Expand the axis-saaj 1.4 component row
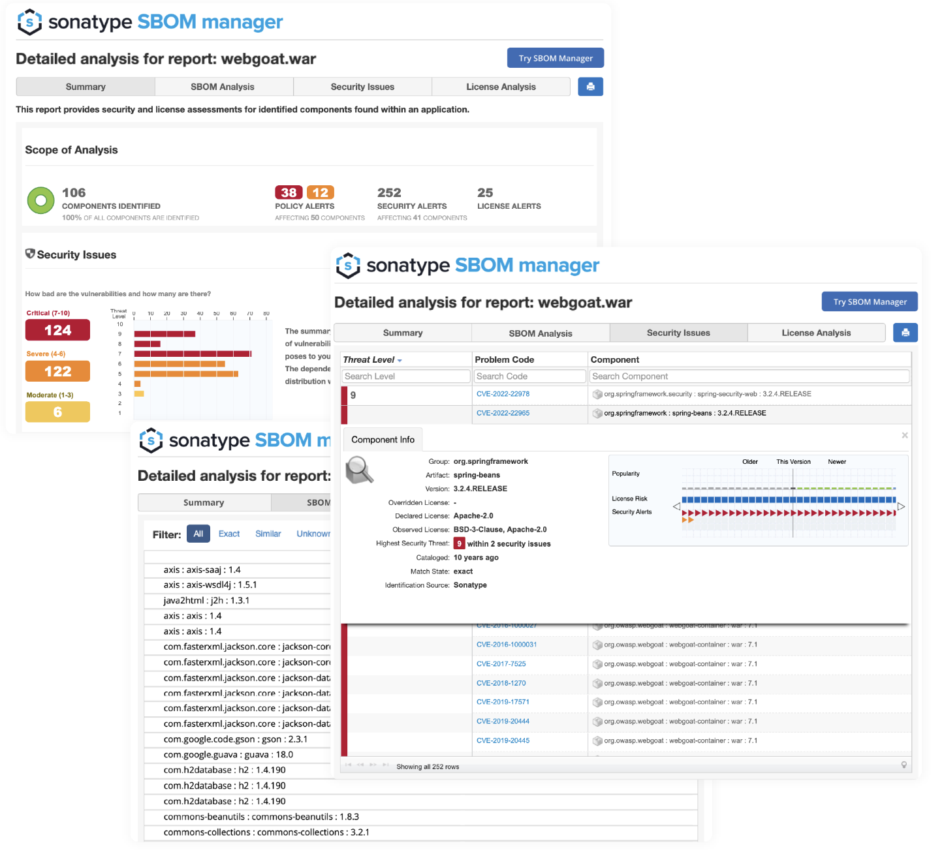Image resolution: width=944 pixels, height=852 pixels. [202, 570]
